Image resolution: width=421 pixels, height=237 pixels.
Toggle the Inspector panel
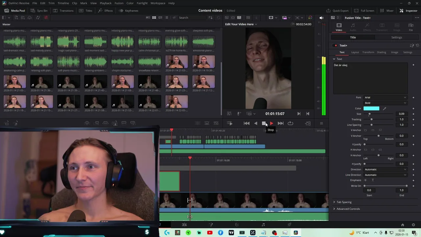point(408,11)
